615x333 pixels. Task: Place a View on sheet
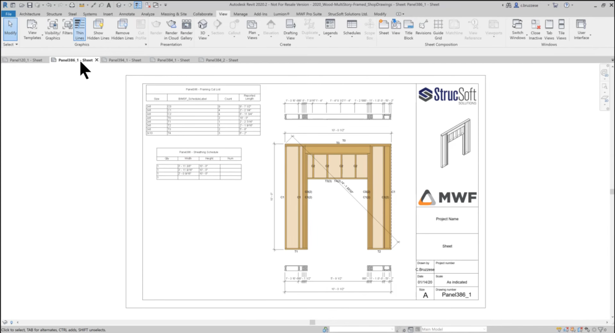coord(396,28)
